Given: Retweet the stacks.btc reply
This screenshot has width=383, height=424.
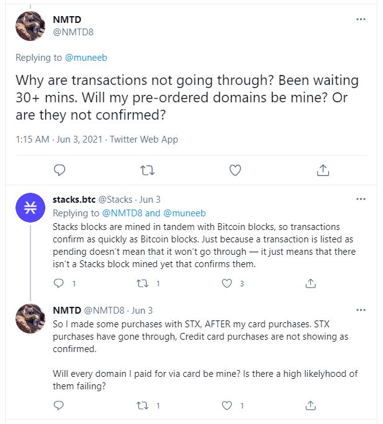Looking at the screenshot, I should (x=143, y=283).
